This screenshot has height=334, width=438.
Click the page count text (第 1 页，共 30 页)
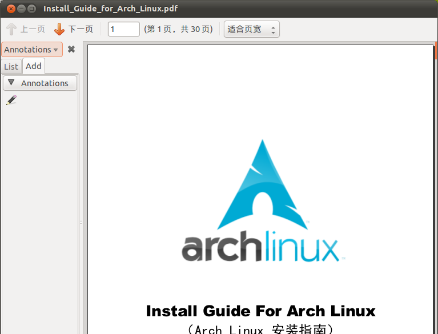(178, 29)
